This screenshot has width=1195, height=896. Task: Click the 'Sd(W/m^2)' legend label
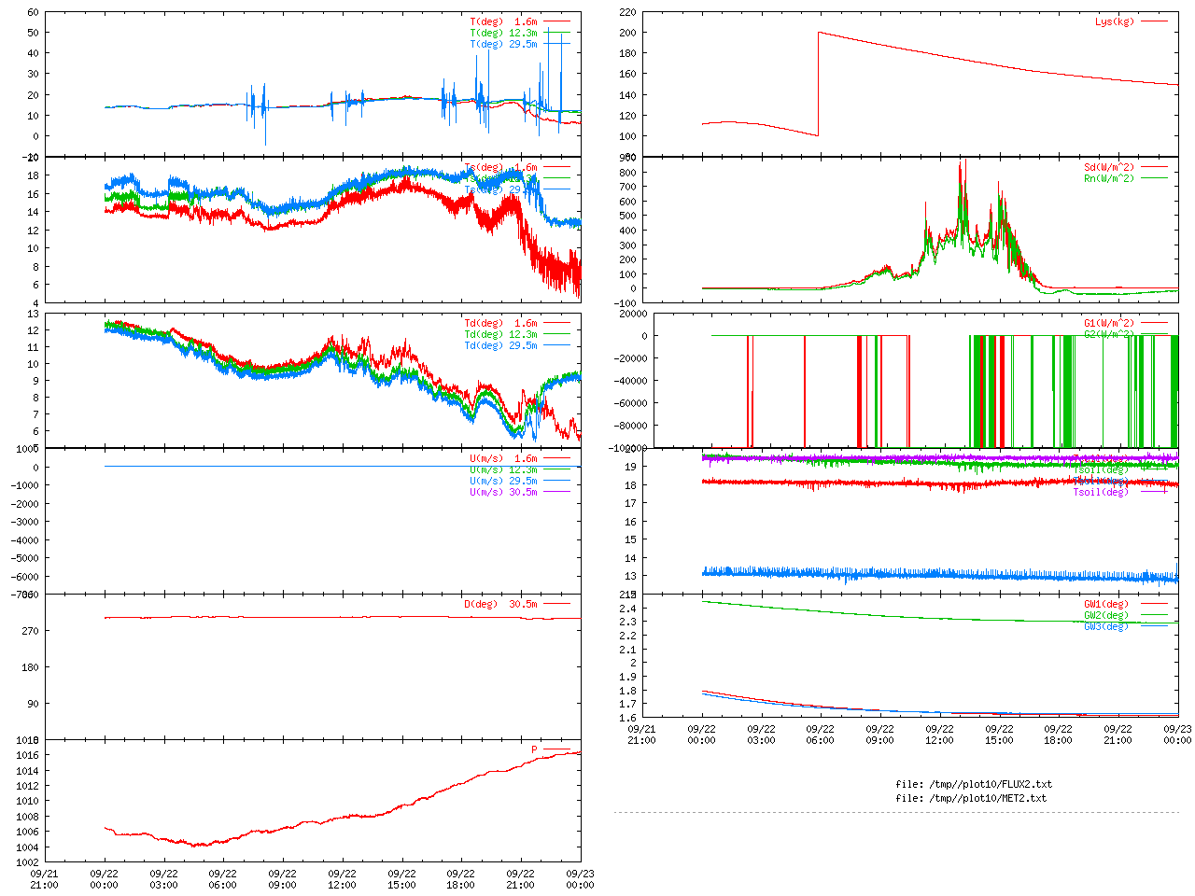1109,167
